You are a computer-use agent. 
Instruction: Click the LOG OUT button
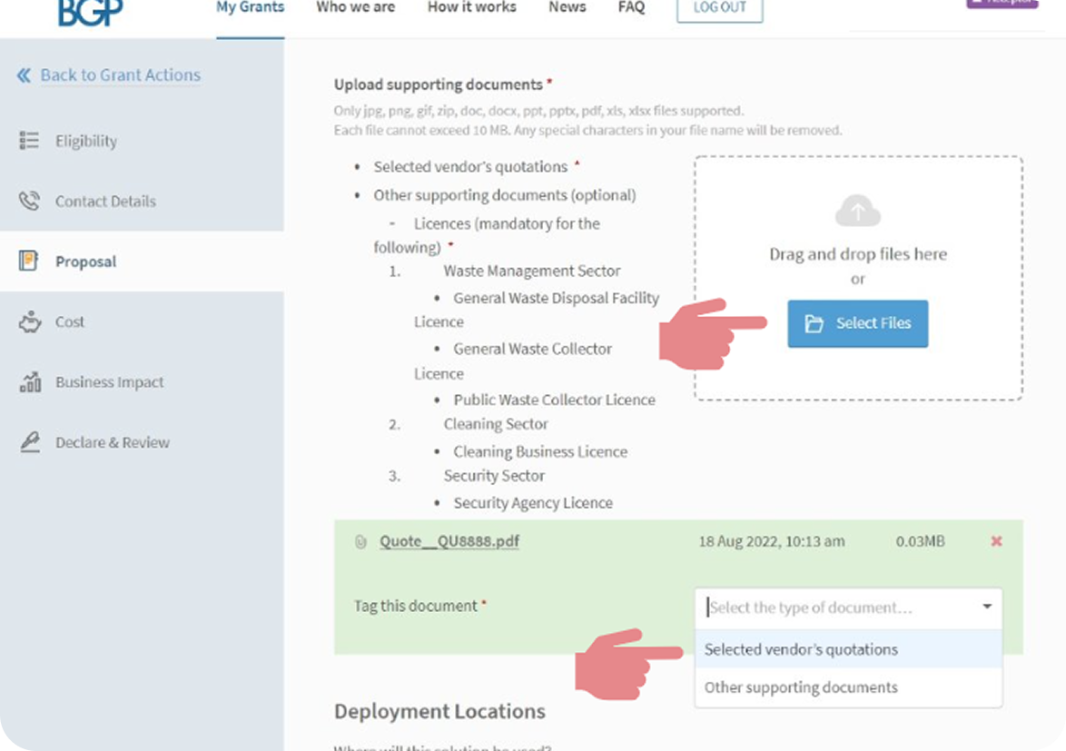[x=719, y=8]
